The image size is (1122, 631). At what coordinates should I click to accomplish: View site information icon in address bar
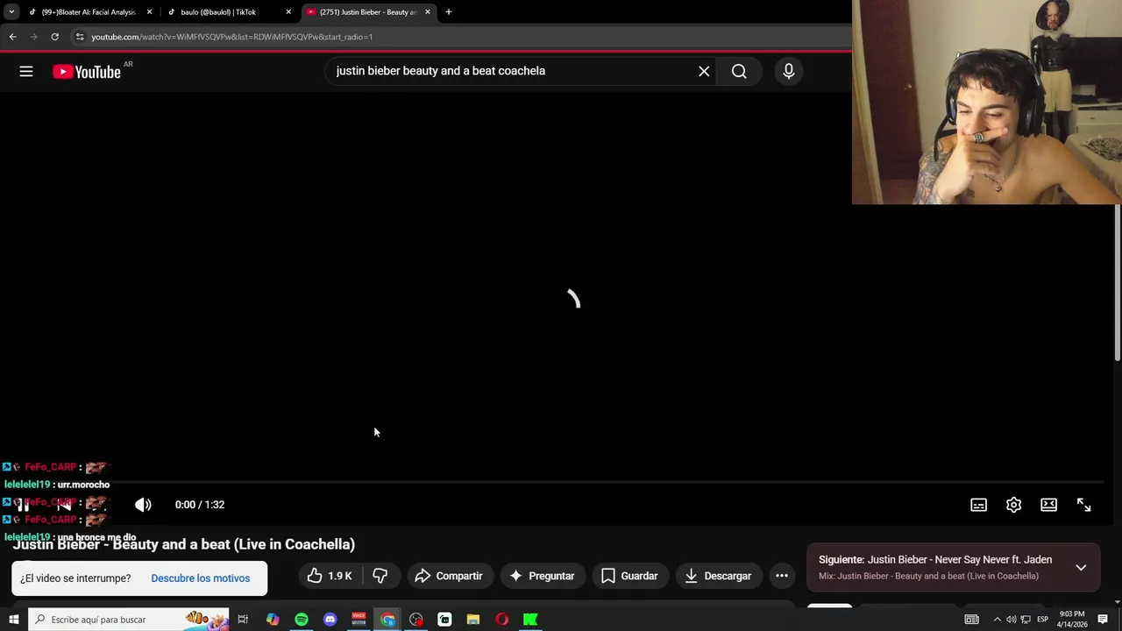(80, 37)
